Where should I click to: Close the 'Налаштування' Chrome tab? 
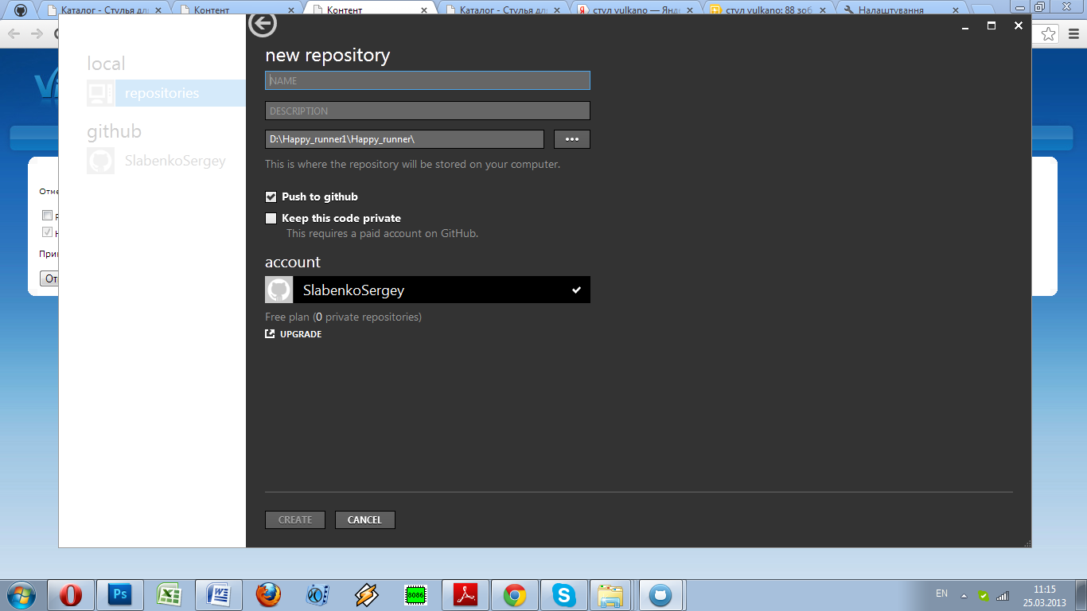tap(956, 10)
